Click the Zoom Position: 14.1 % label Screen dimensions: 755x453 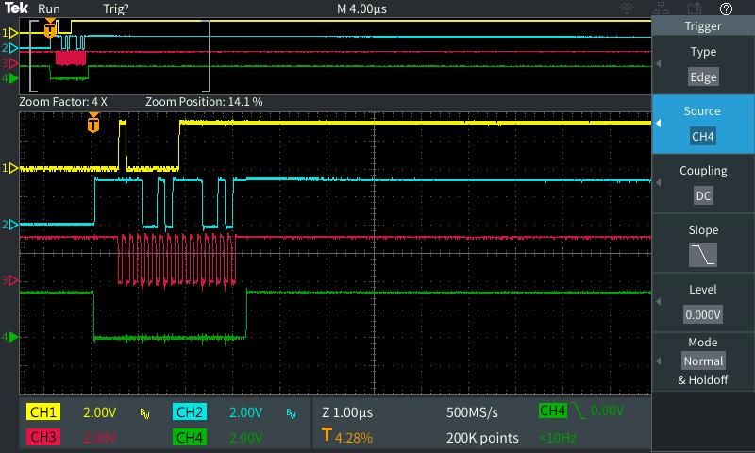pos(204,102)
